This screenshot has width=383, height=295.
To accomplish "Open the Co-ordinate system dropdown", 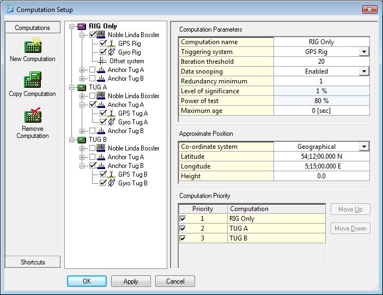I will [x=363, y=147].
